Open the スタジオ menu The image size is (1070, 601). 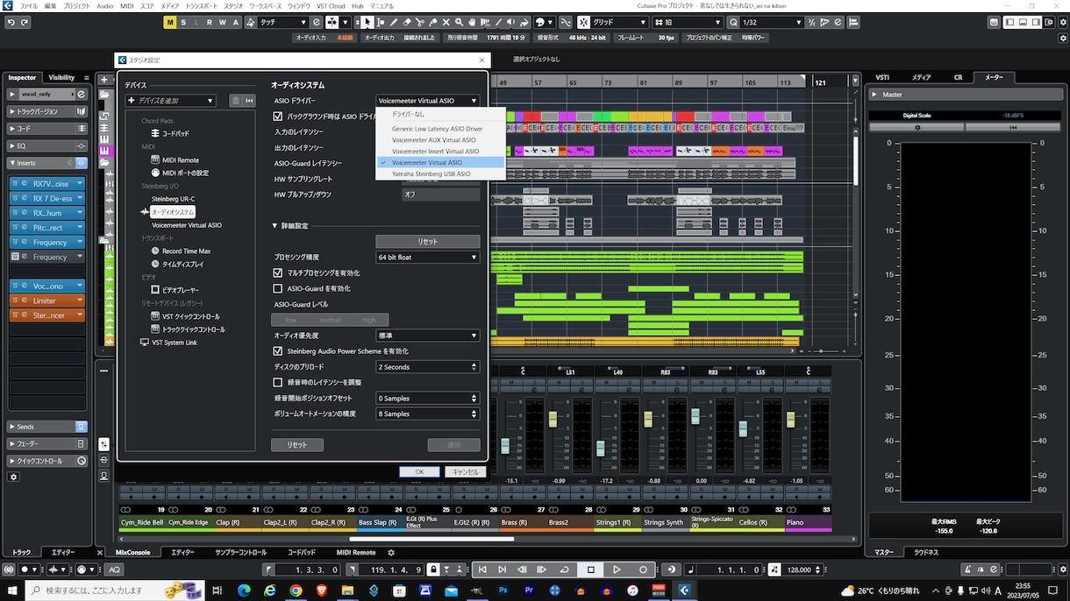(x=233, y=6)
